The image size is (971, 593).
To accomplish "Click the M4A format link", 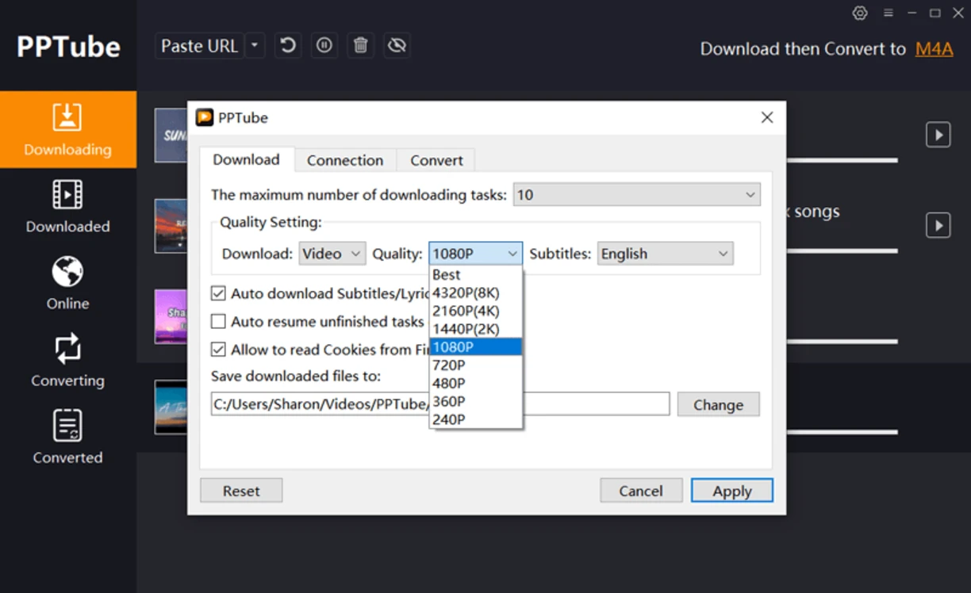I will click(x=934, y=49).
